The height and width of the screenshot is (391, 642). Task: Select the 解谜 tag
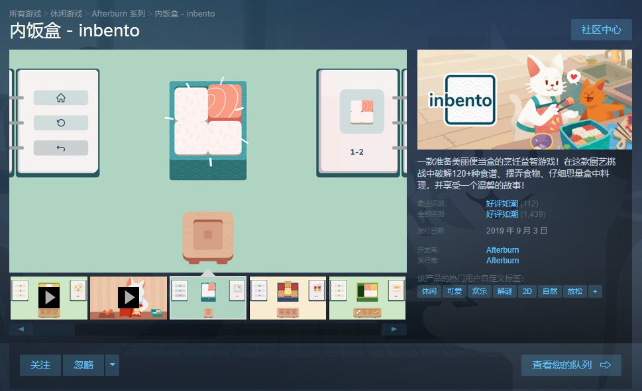coord(505,291)
